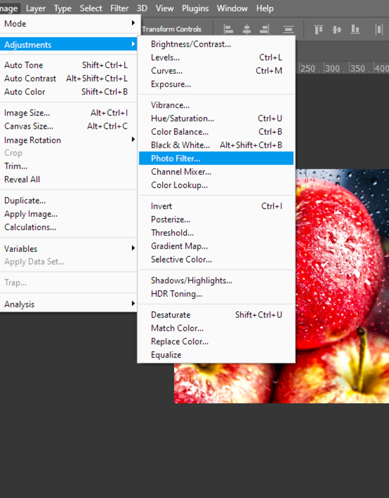The width and height of the screenshot is (389, 498).
Task: Click the distribute vertically icon
Action: coord(288,30)
